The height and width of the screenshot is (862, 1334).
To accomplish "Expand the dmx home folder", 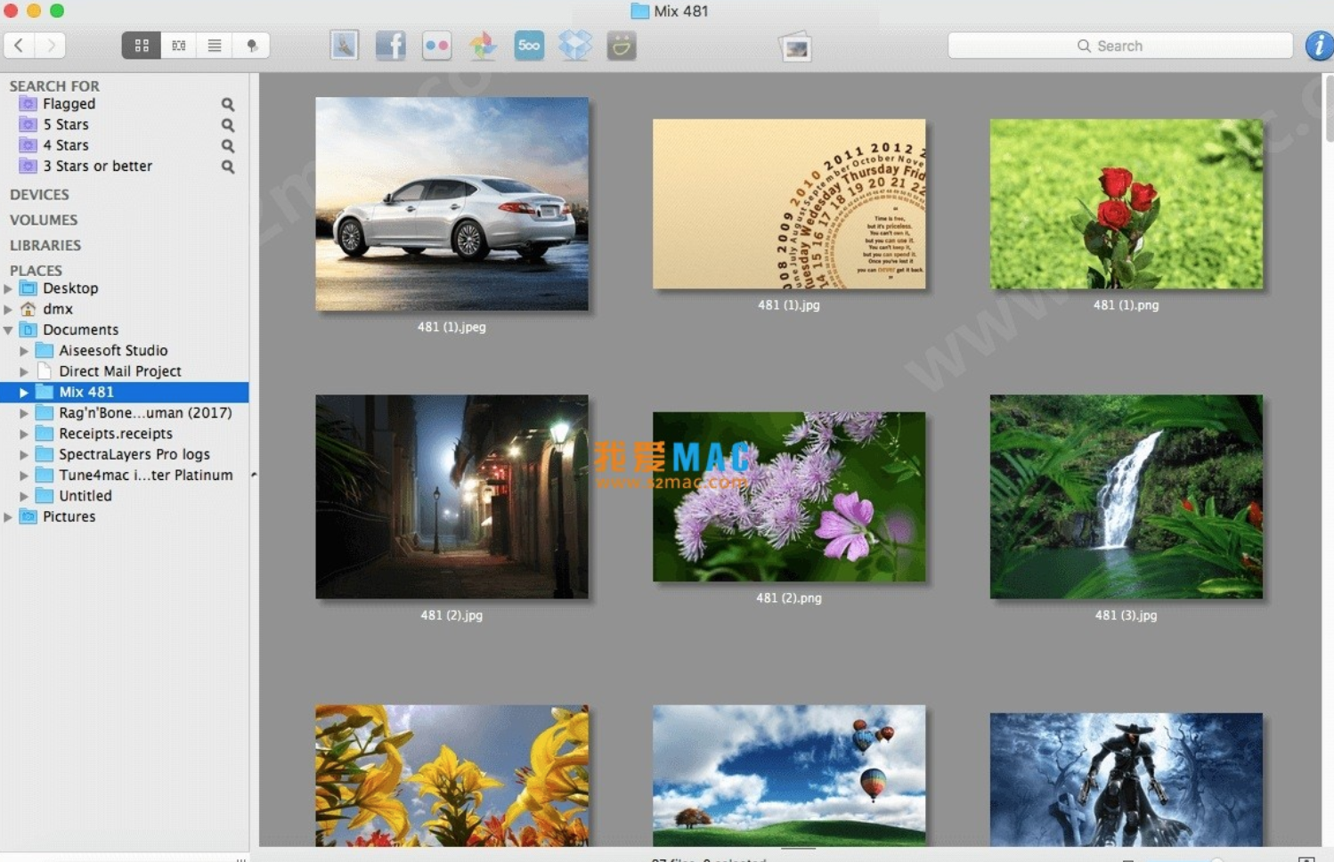I will [x=8, y=309].
